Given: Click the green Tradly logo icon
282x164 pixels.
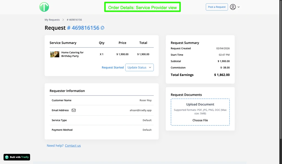Looking at the screenshot, I should click(x=44, y=7).
